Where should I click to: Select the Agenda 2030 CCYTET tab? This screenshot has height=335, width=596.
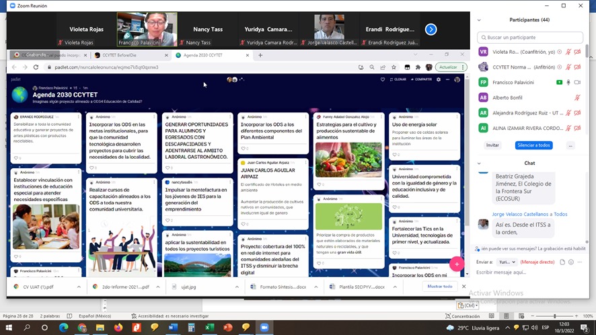click(211, 55)
